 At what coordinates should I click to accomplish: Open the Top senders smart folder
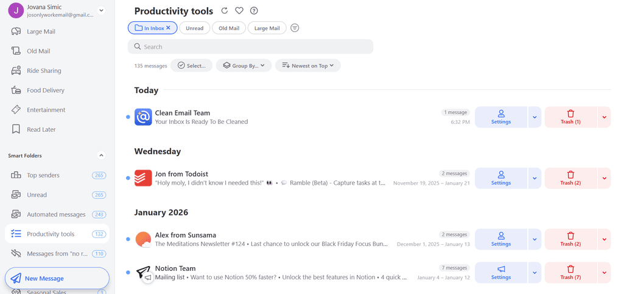[57, 175]
